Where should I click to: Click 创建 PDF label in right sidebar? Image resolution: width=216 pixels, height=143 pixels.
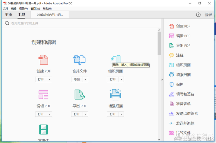click(x=183, y=26)
